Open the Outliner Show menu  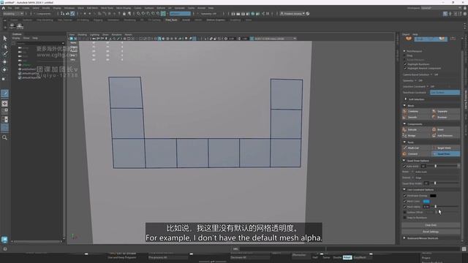click(x=26, y=38)
